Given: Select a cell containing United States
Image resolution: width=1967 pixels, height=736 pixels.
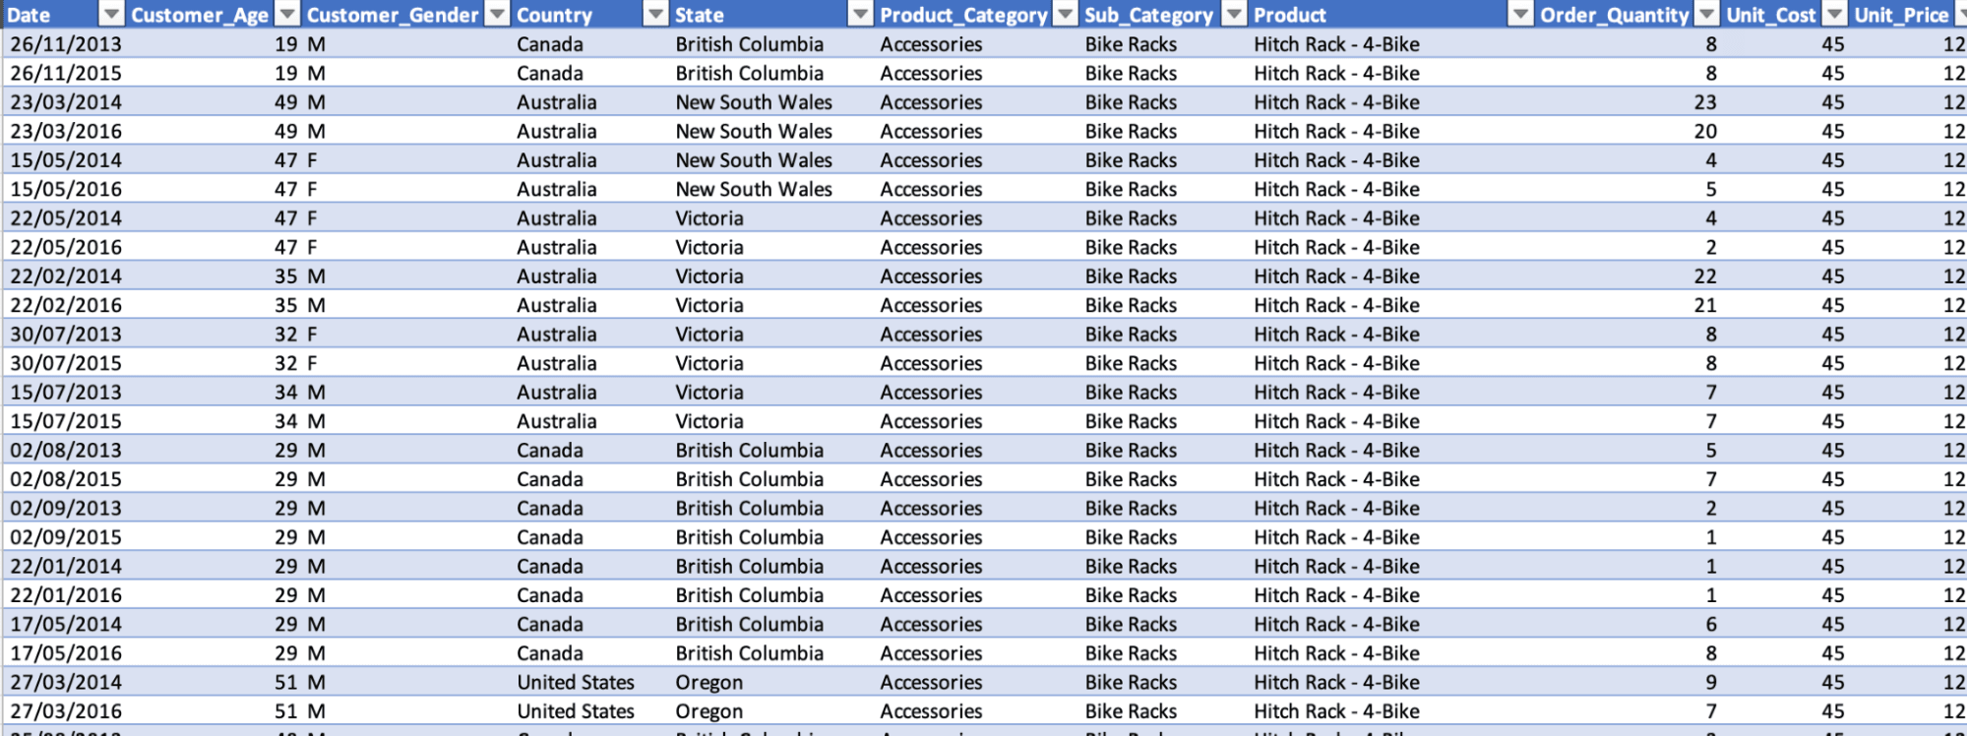Looking at the screenshot, I should [576, 681].
